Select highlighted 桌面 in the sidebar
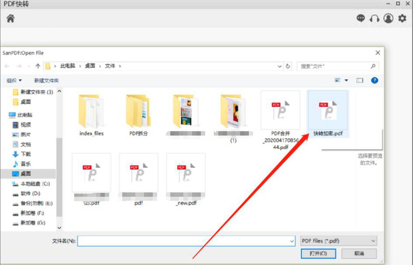The height and width of the screenshot is (265, 413). click(x=28, y=174)
